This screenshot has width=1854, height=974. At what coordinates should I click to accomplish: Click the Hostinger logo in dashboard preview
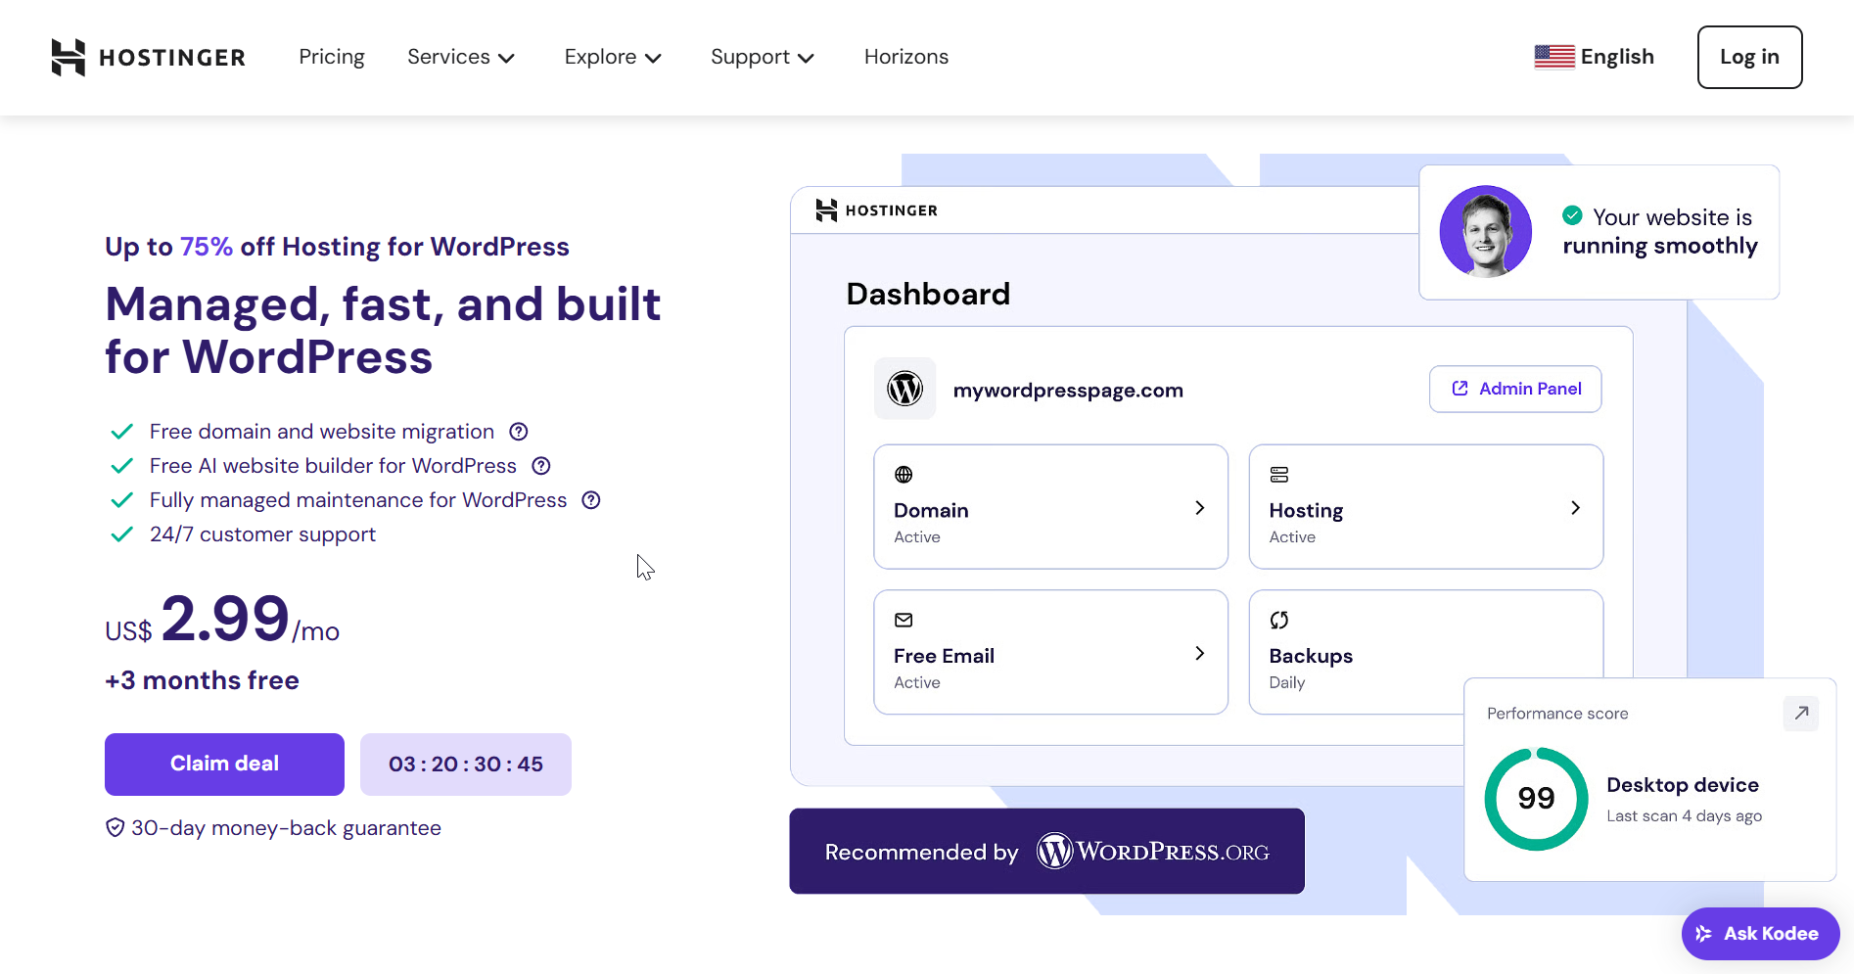click(x=876, y=209)
